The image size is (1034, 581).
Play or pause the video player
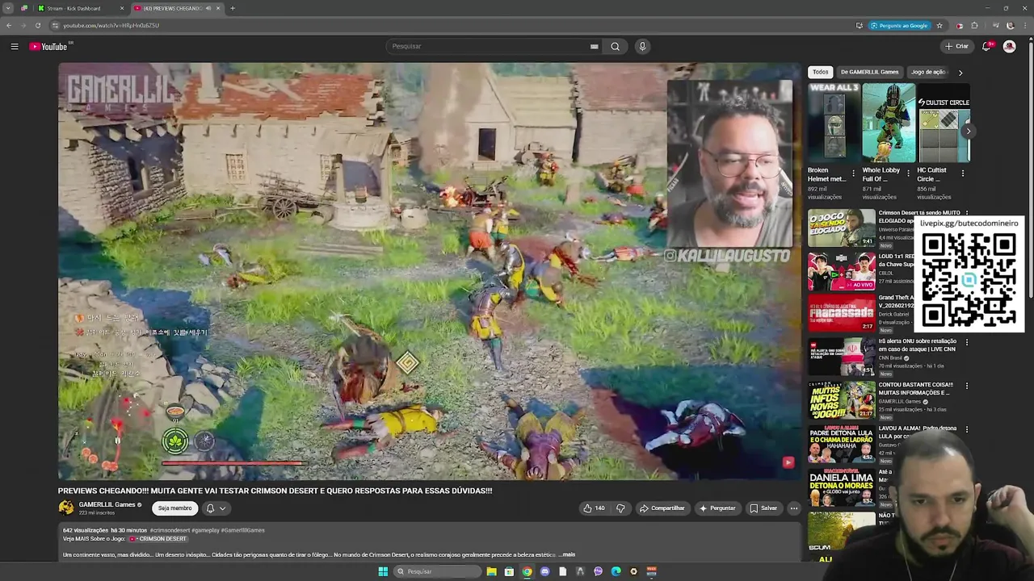[x=429, y=271]
